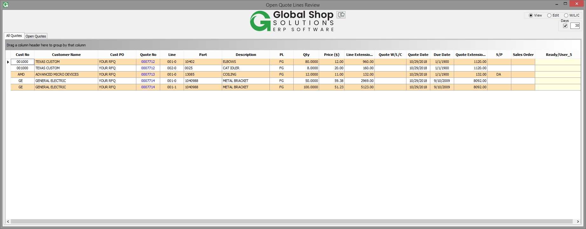The image size is (586, 229).
Task: Click the line extension cell 5123.00
Action: pos(359,87)
